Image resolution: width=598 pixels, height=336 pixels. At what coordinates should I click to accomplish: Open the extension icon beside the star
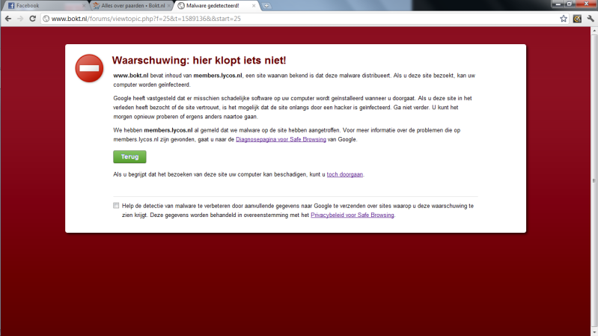pos(577,18)
